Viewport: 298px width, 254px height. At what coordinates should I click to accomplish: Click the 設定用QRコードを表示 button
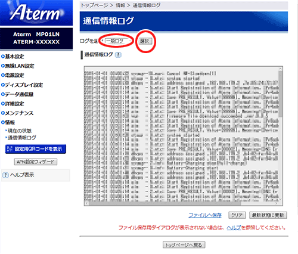pos(36,149)
